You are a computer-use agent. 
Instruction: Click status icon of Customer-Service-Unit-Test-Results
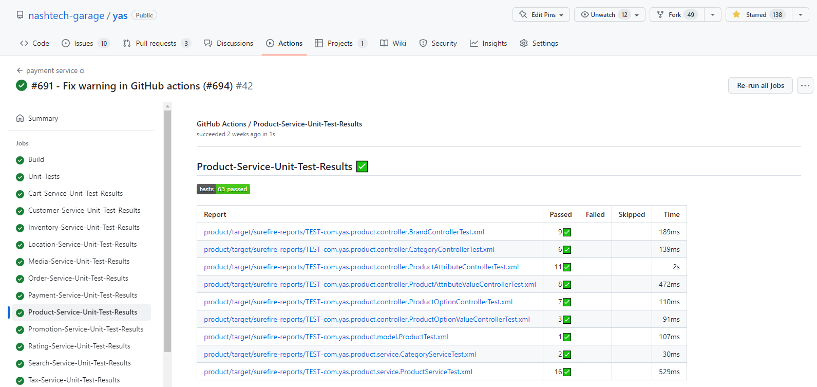(20, 211)
